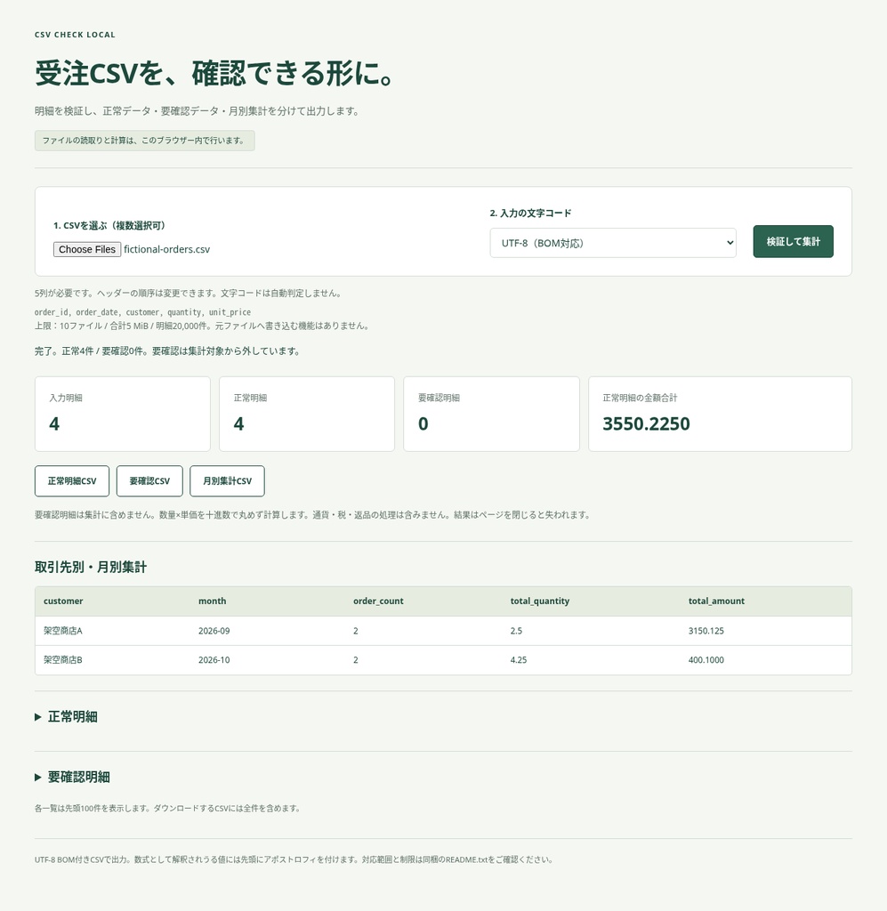The width and height of the screenshot is (887, 911).
Task: Click the month column header
Action: click(212, 601)
